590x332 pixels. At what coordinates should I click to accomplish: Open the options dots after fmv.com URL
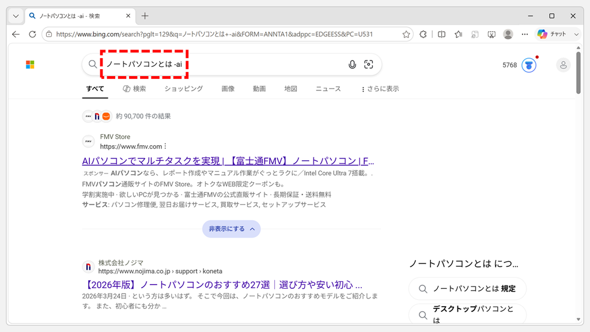coord(165,146)
